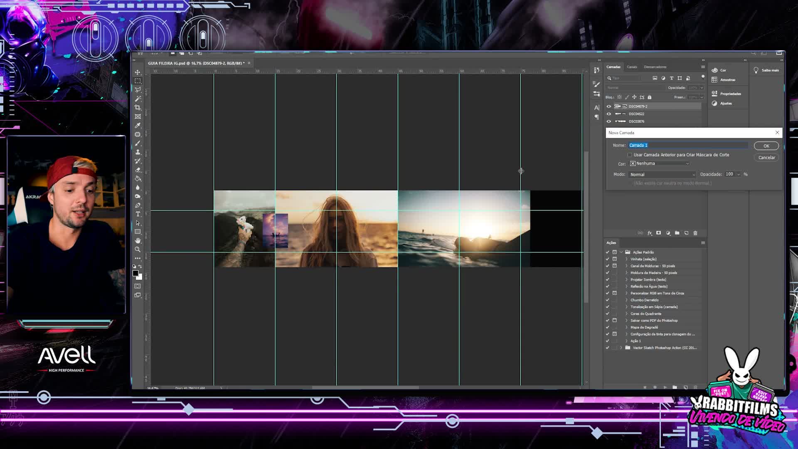This screenshot has width=798, height=449.
Task: Switch to the Canais tab
Action: 632,67
